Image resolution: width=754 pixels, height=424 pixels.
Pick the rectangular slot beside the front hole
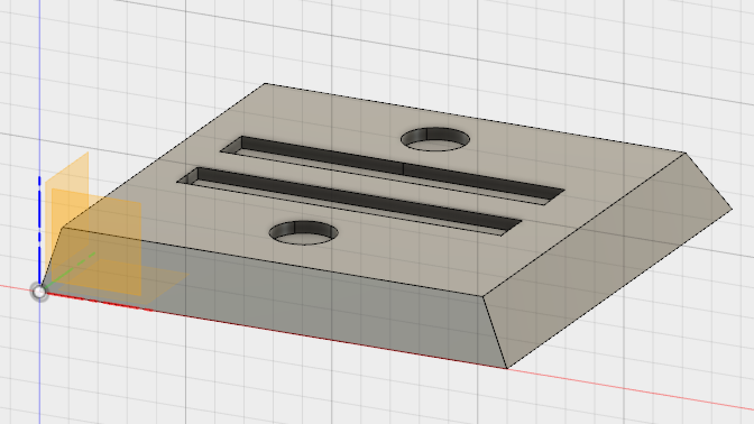click(350, 201)
